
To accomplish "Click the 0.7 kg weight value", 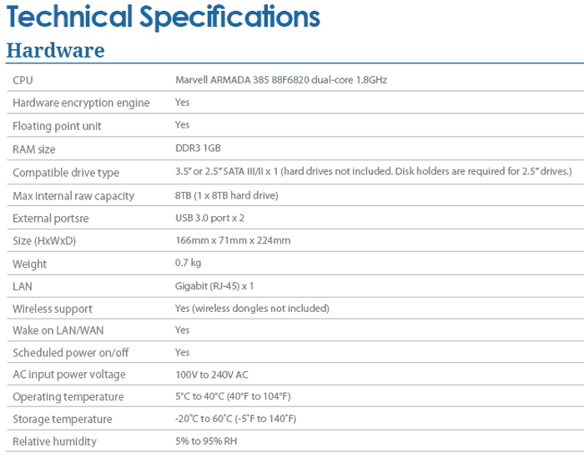I will click(188, 264).
